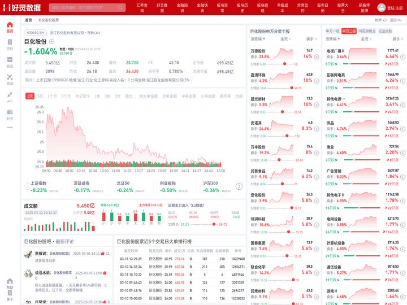This screenshot has width=407, height=305.
Task: Click the 首页 breadcrumb link
Action: pos(28,20)
